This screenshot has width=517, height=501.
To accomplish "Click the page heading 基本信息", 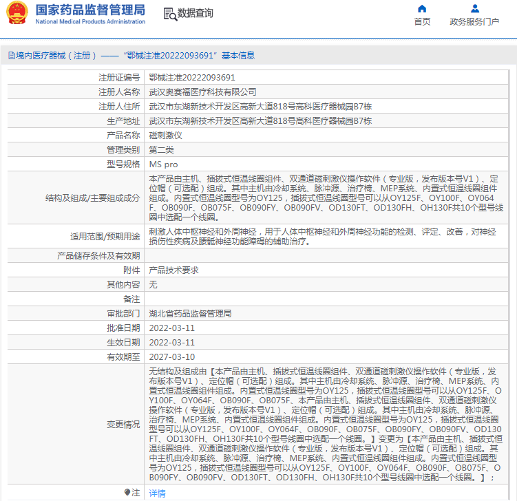I will 238,55.
